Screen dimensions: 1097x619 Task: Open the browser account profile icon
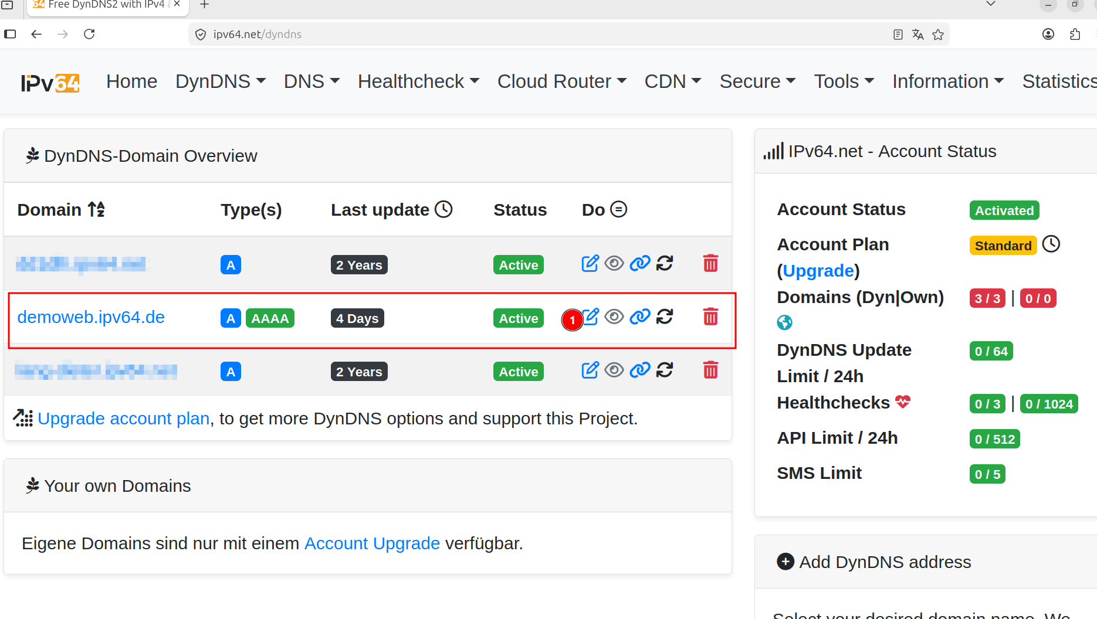[x=1048, y=34]
